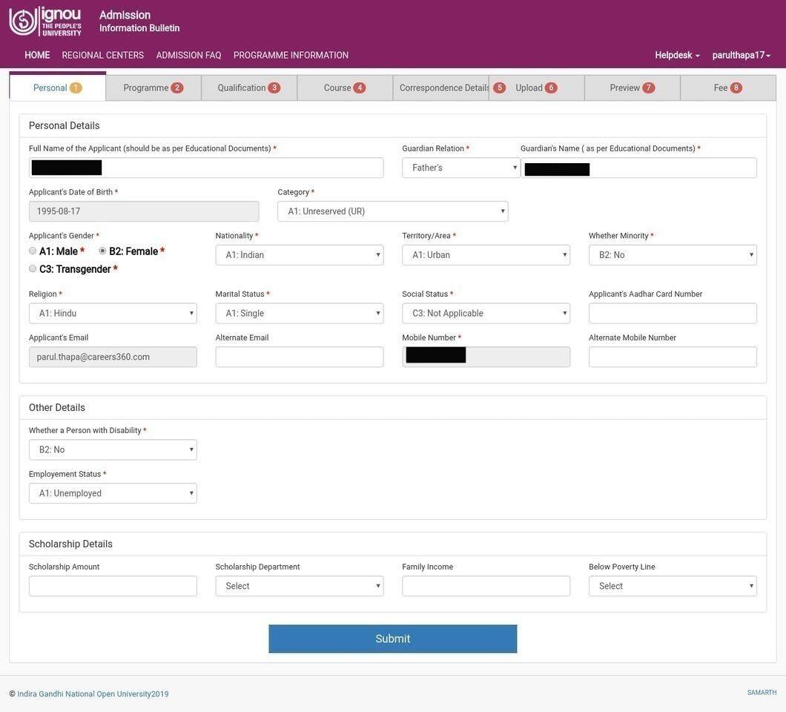Image resolution: width=786 pixels, height=712 pixels.
Task: Expand the Employement Status dropdown
Action: (x=113, y=494)
